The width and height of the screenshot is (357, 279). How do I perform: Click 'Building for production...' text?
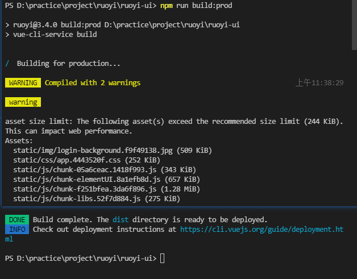click(68, 63)
